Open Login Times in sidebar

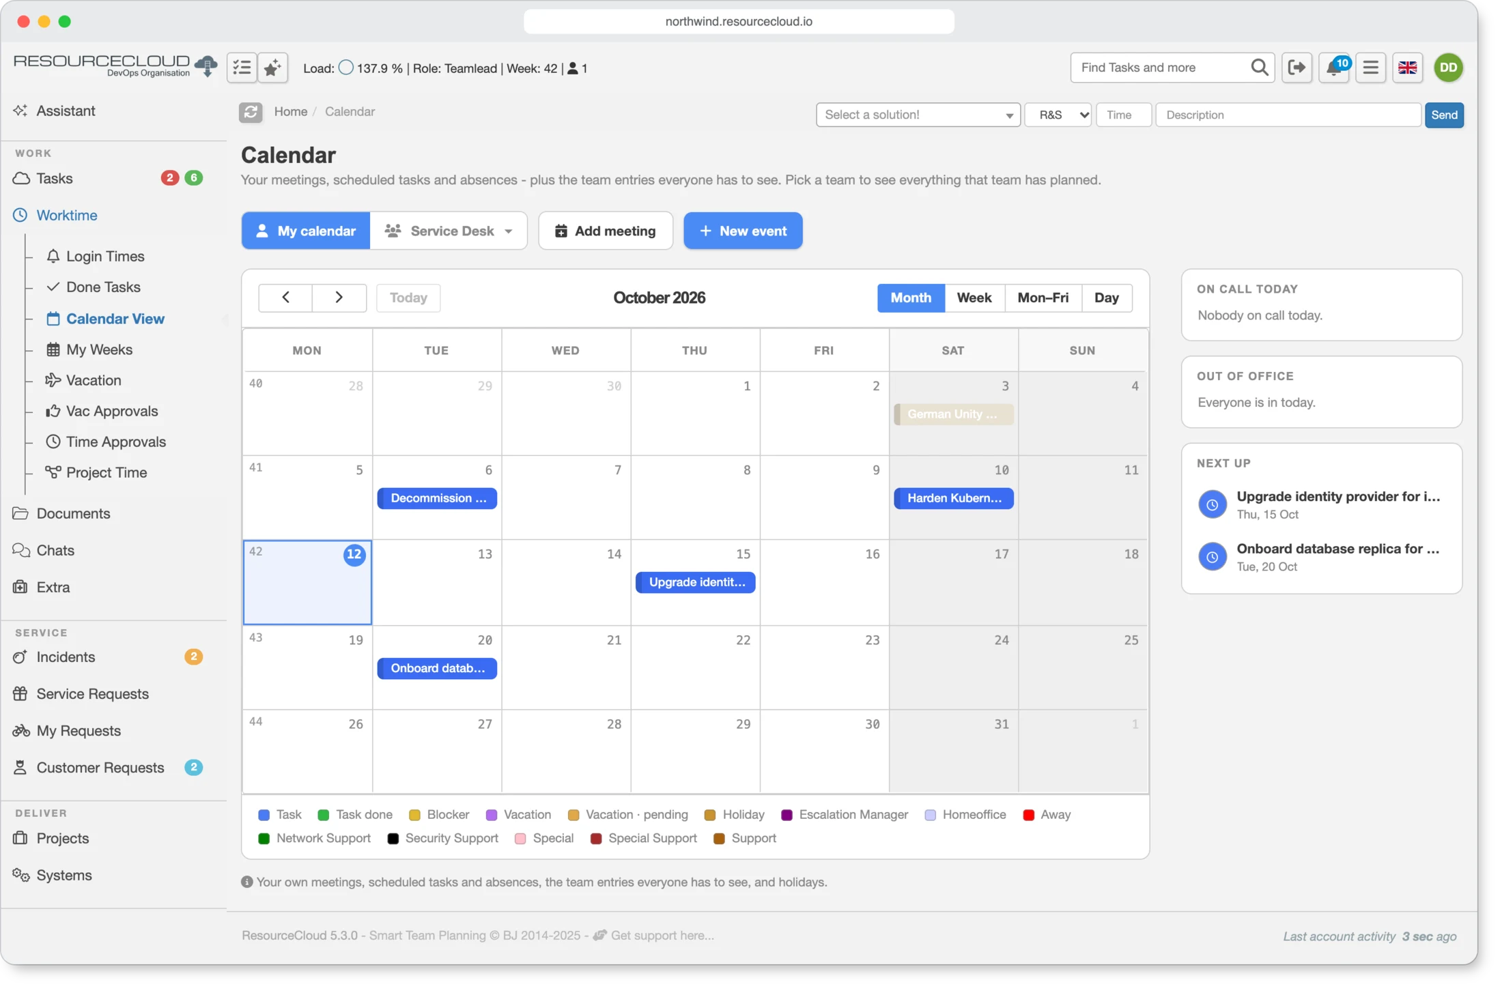(x=104, y=256)
